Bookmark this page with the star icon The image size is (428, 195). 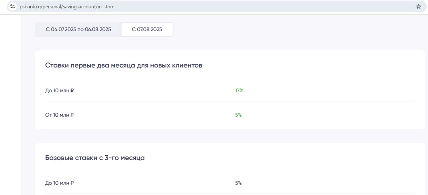click(x=419, y=6)
